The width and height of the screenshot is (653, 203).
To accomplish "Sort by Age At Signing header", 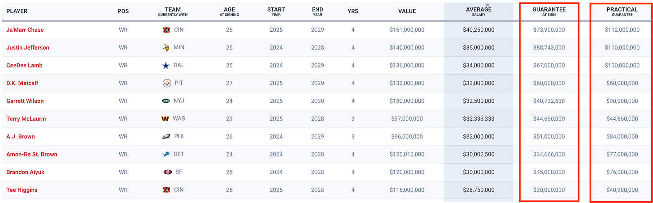I will click(x=229, y=11).
